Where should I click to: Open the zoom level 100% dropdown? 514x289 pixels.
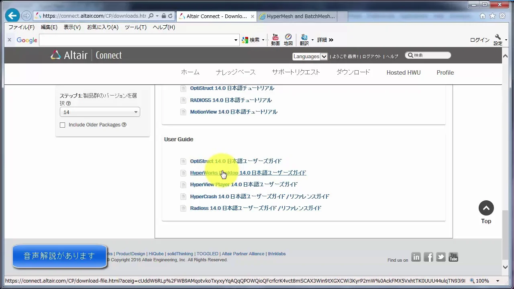pos(498,281)
